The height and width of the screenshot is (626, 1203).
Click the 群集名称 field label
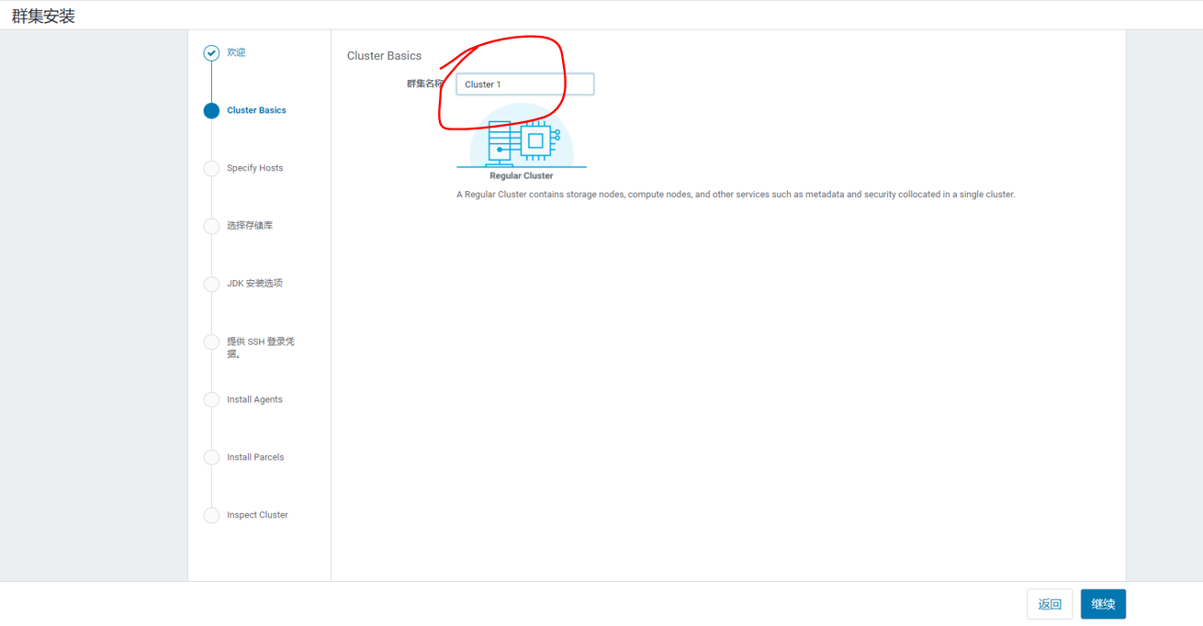(425, 84)
